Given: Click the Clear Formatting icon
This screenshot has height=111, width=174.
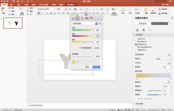Looking at the screenshot, I should click(x=75, y=9).
